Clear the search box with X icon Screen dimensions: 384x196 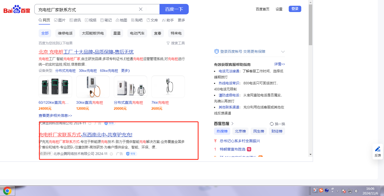coord(141,9)
